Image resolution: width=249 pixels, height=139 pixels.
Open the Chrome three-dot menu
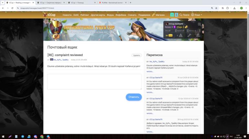point(246,8)
